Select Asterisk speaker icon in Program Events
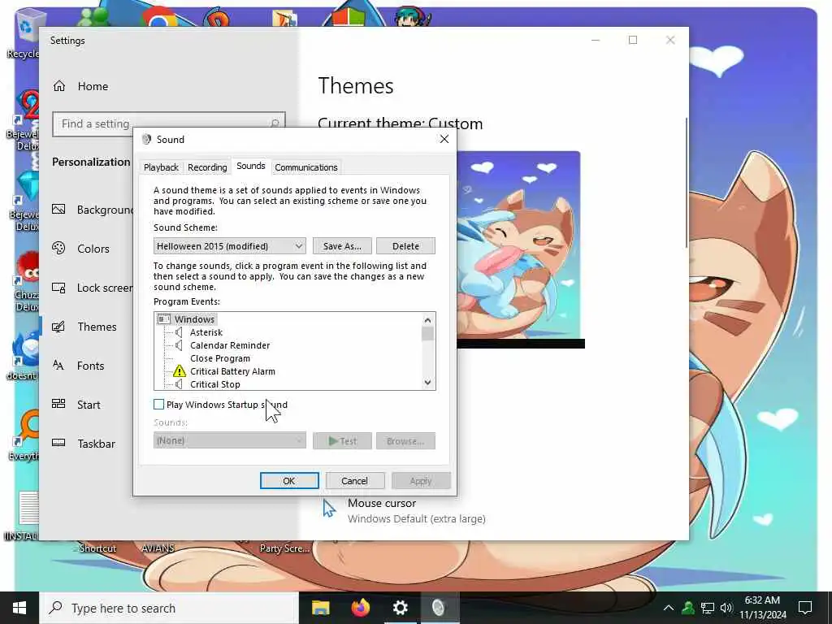832x624 pixels. tap(180, 332)
